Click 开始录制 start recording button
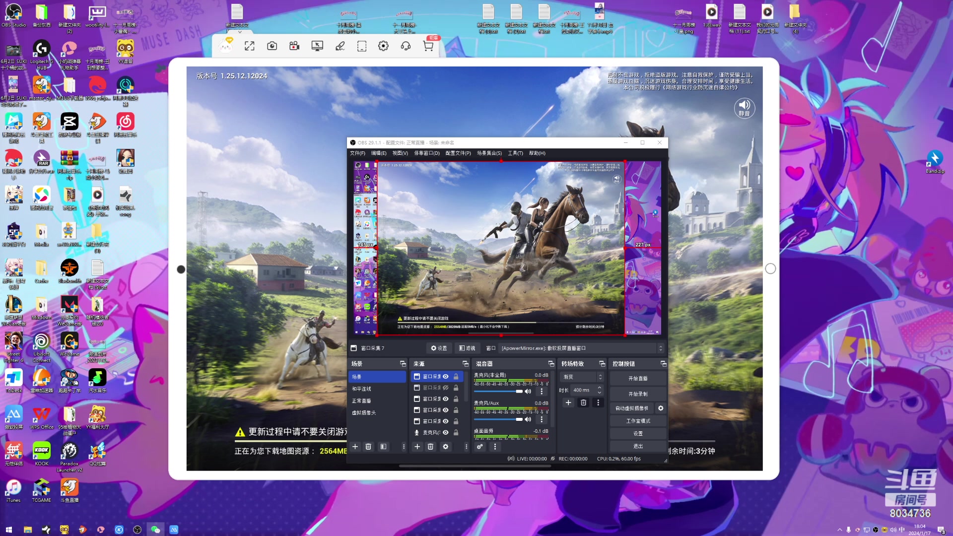 point(638,394)
